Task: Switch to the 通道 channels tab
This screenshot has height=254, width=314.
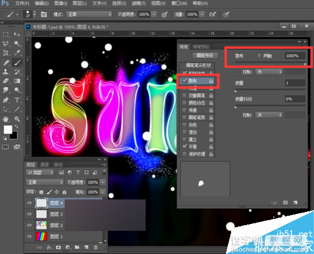Action: [x=44, y=165]
